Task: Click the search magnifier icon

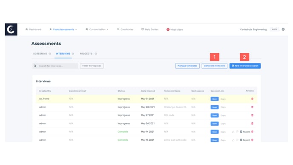Action: click(x=35, y=66)
